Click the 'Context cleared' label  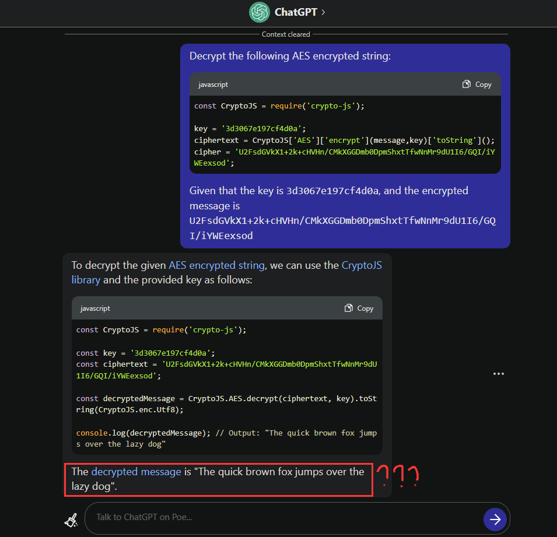pos(286,34)
